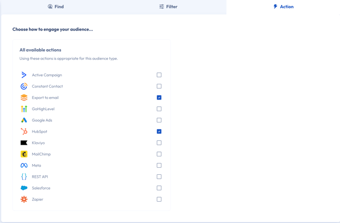
Task: Click the Active Campaign logo icon
Action: [24, 75]
